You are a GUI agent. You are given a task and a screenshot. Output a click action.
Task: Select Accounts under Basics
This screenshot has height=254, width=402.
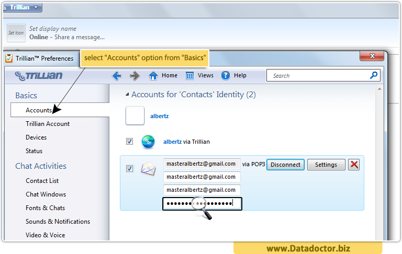pyautogui.click(x=60, y=110)
